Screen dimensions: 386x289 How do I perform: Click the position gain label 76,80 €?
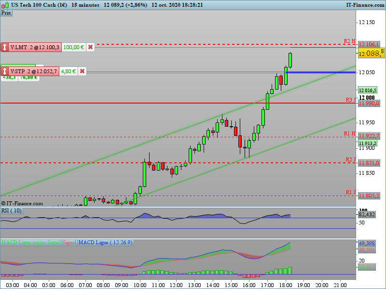pos(28,78)
